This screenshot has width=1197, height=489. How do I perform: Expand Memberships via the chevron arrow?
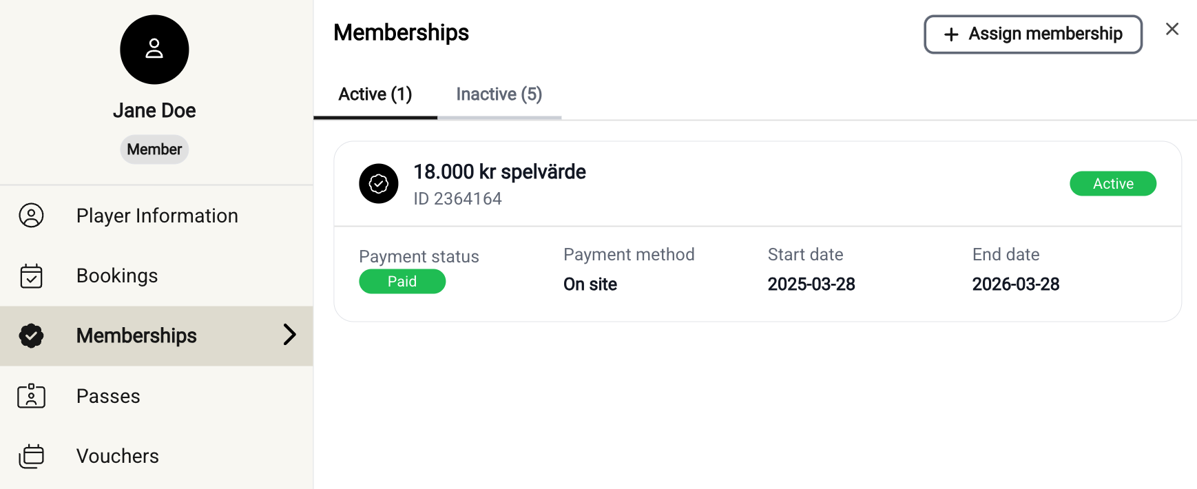(x=290, y=335)
